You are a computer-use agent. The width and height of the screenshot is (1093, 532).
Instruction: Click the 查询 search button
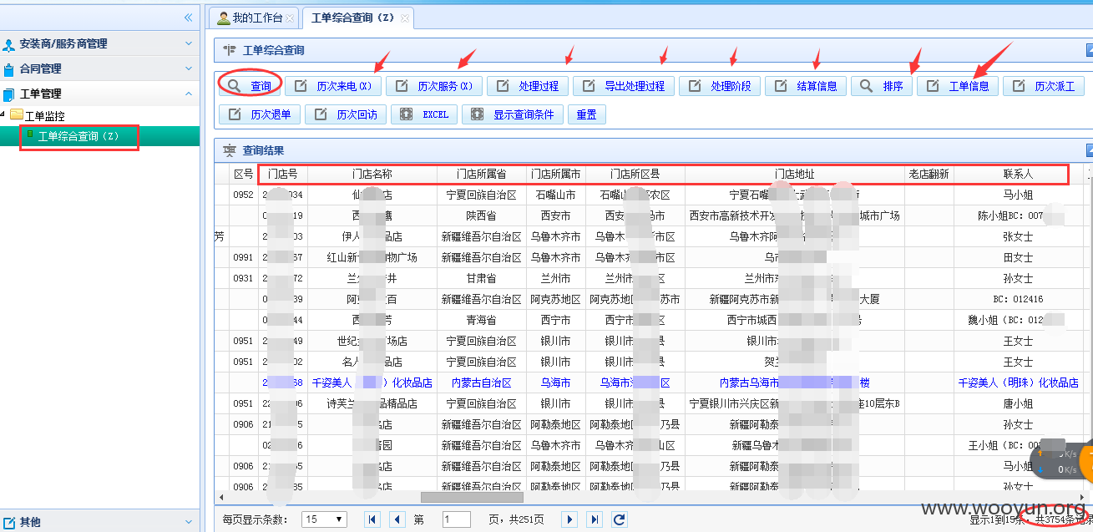tap(250, 86)
